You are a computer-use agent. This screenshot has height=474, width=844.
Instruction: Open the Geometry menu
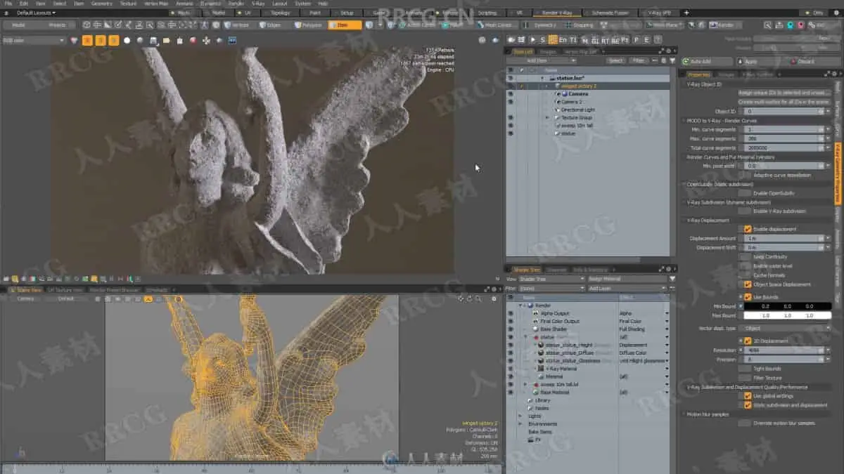coord(101,4)
